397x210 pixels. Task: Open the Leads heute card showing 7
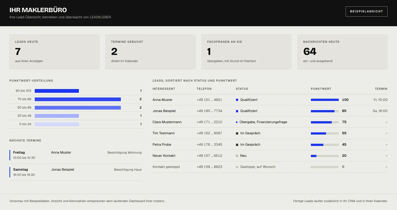(54, 52)
